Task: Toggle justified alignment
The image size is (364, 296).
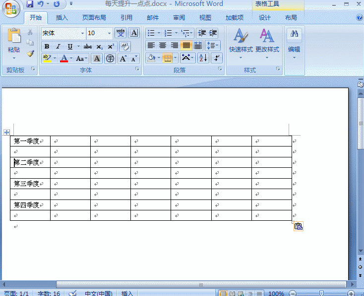Action: (186, 46)
